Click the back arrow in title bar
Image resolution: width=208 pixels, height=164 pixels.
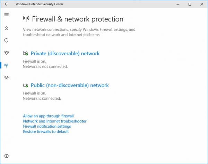pos(6,4)
